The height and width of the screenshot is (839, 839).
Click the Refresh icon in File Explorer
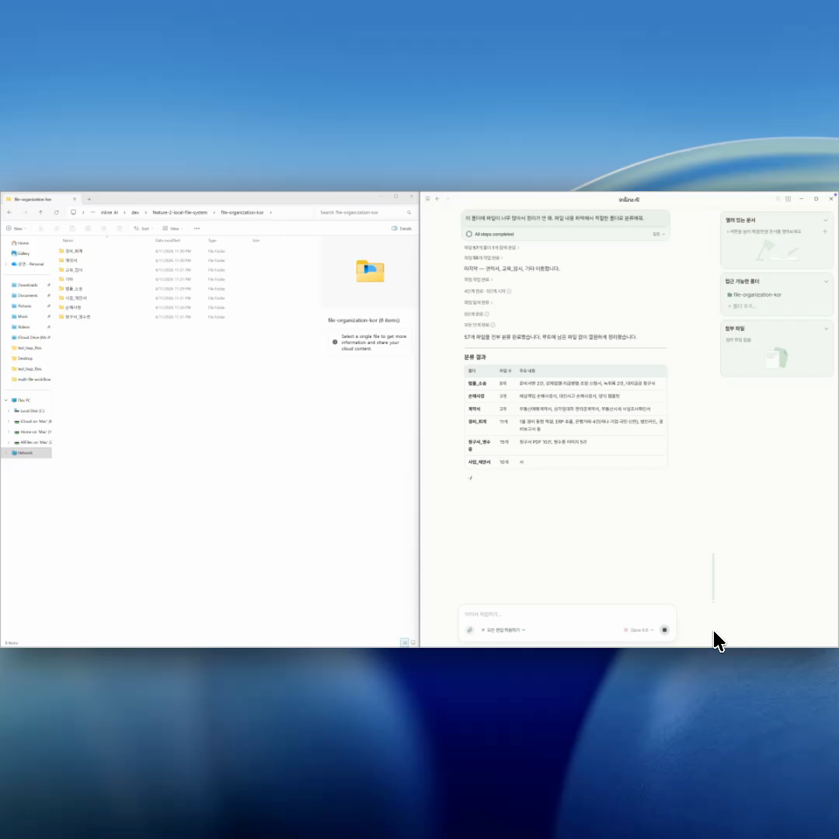56,212
